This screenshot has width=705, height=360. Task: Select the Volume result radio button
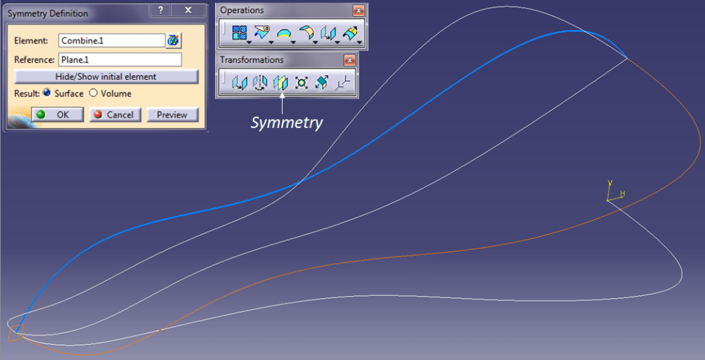[94, 94]
